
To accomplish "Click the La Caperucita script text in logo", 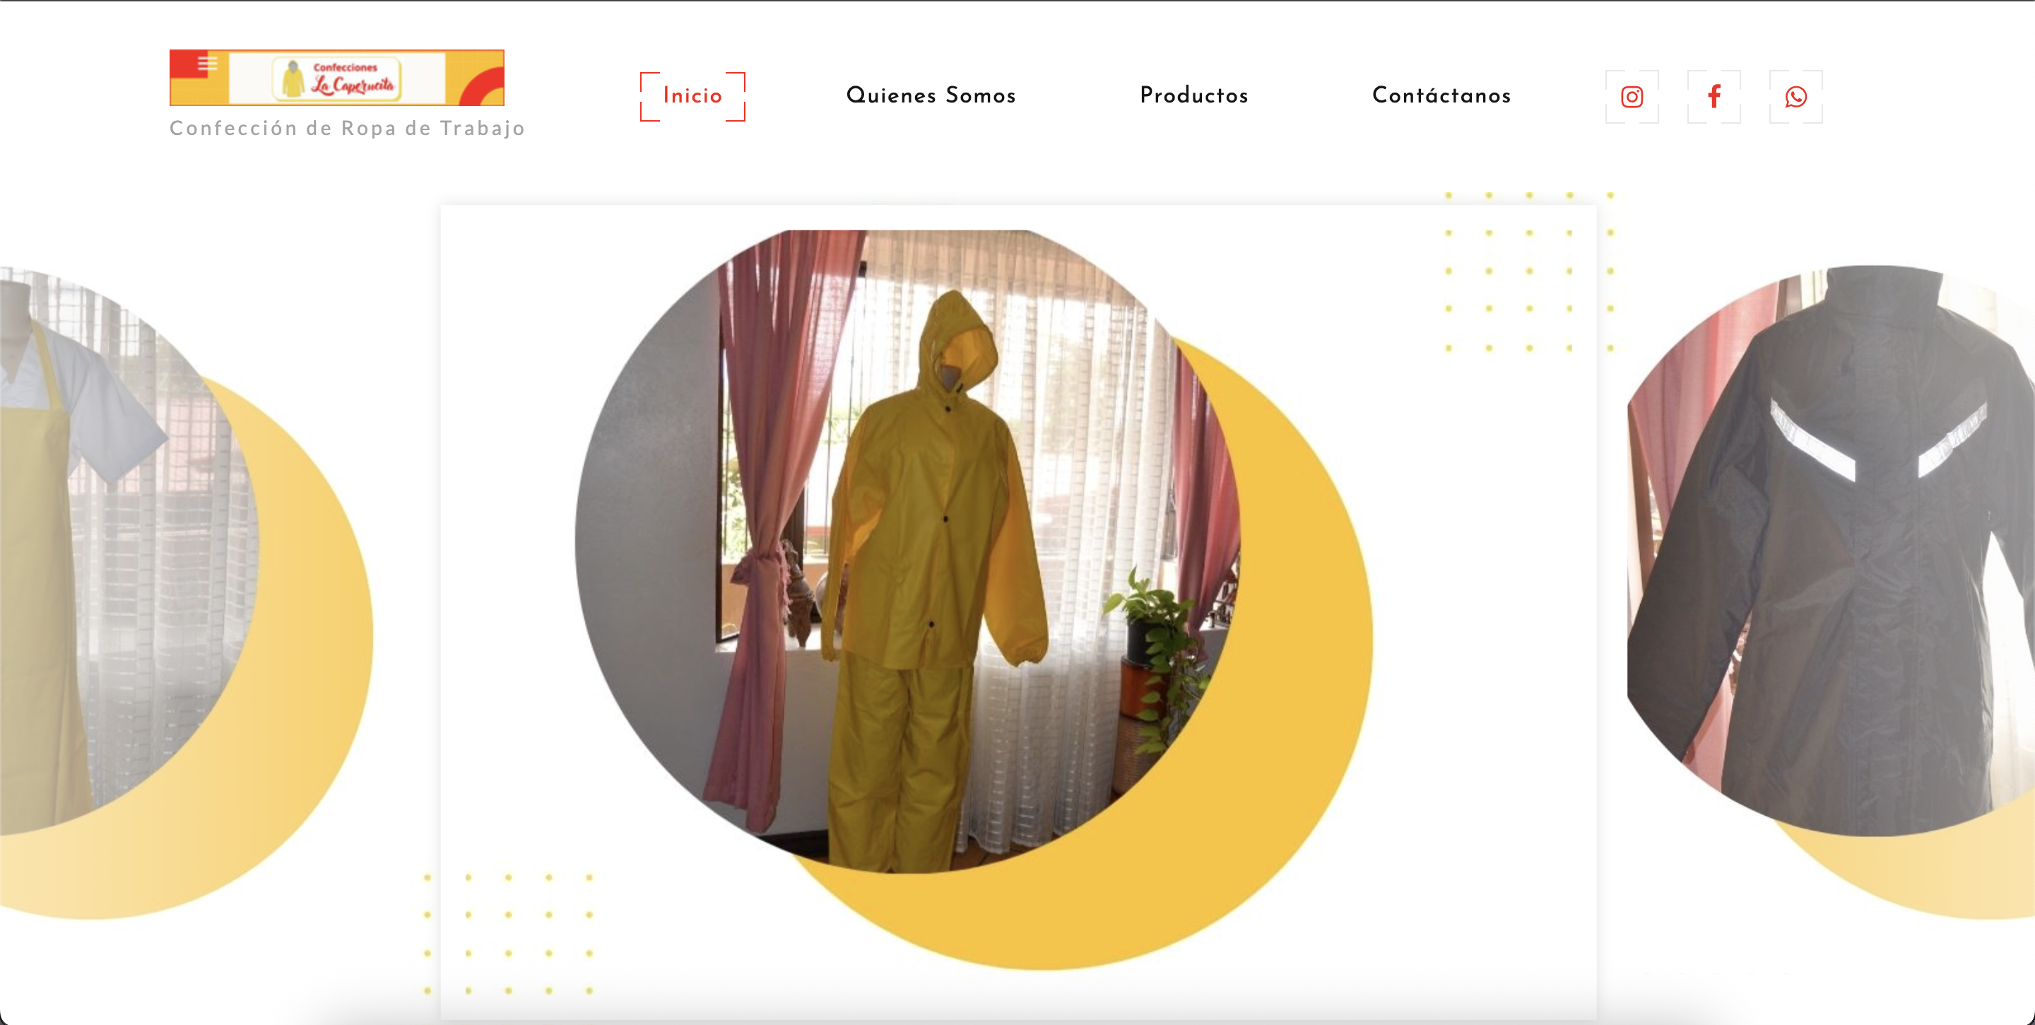I will point(353,85).
